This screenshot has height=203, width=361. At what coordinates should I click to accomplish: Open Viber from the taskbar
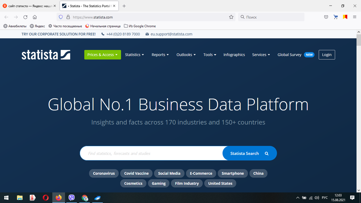click(x=72, y=198)
